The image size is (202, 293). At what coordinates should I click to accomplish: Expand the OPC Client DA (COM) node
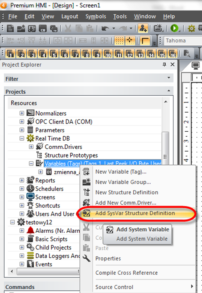pos(22,122)
